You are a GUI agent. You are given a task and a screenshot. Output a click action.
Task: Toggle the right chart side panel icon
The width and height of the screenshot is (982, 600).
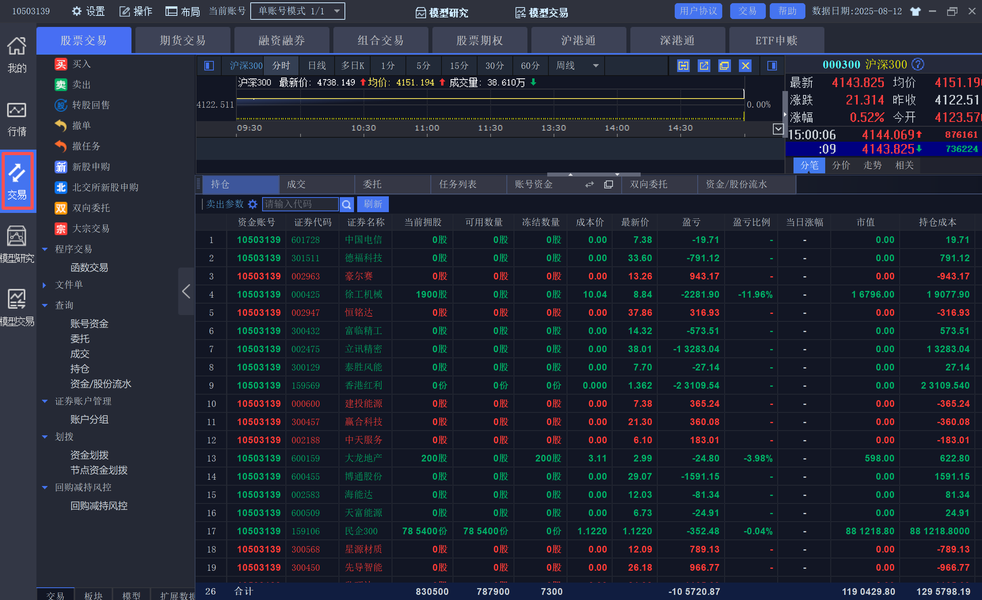click(772, 66)
